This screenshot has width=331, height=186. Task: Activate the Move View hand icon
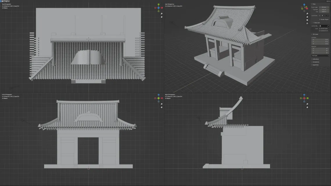(x=307, y=17)
